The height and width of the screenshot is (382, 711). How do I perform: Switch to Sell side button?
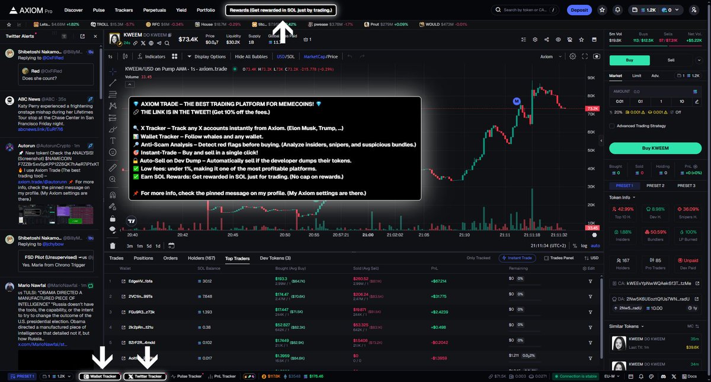(671, 60)
